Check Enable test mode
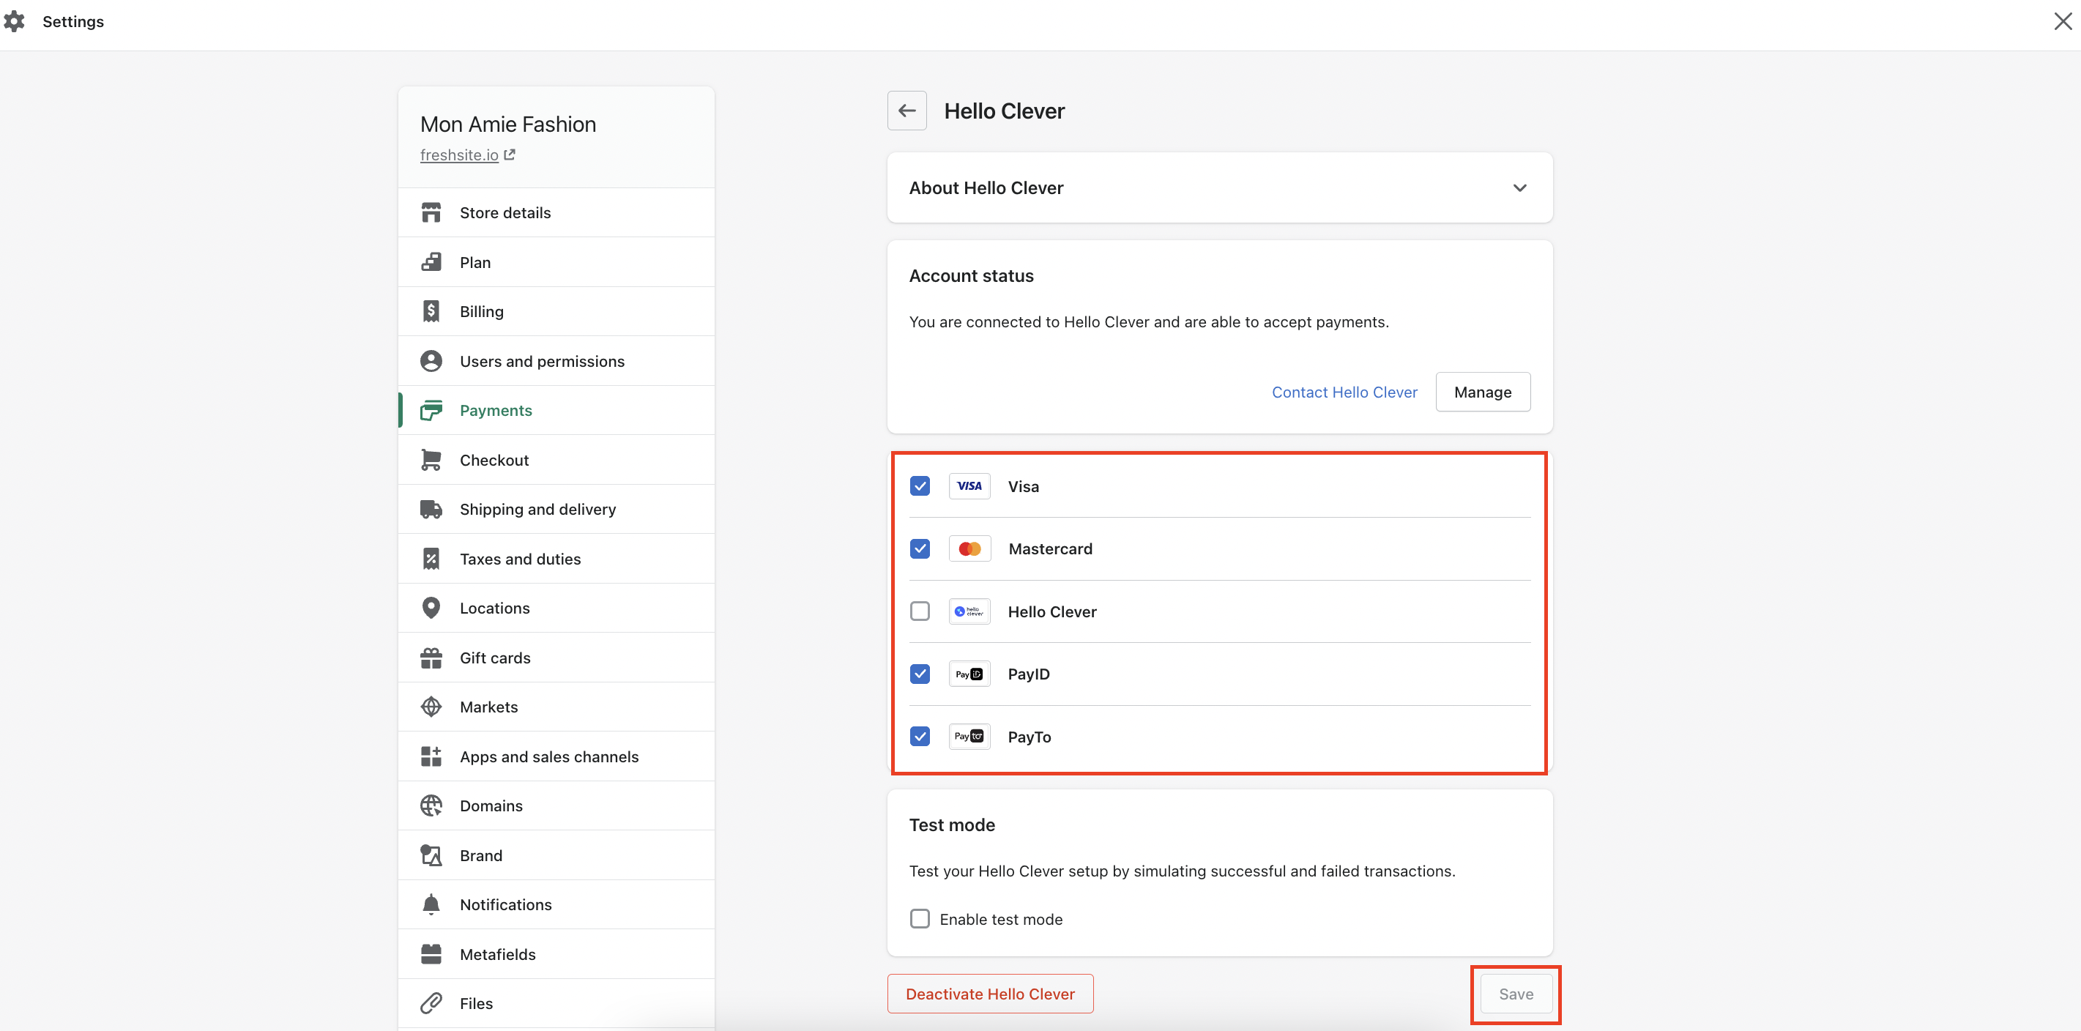Screen dimensions: 2081x1031 click(920, 919)
